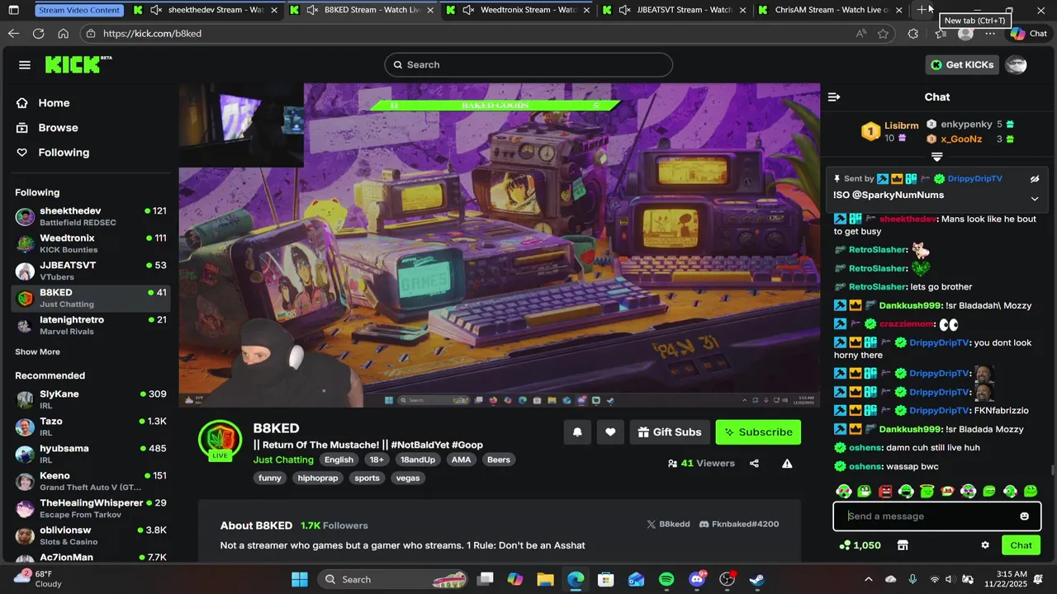
Task: Refresh the browser page
Action: [38, 34]
